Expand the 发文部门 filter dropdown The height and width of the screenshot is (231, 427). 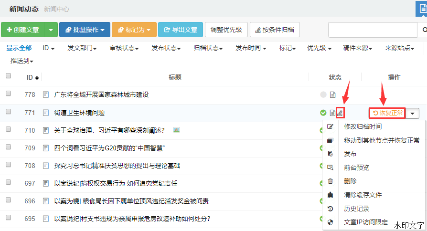(82, 48)
